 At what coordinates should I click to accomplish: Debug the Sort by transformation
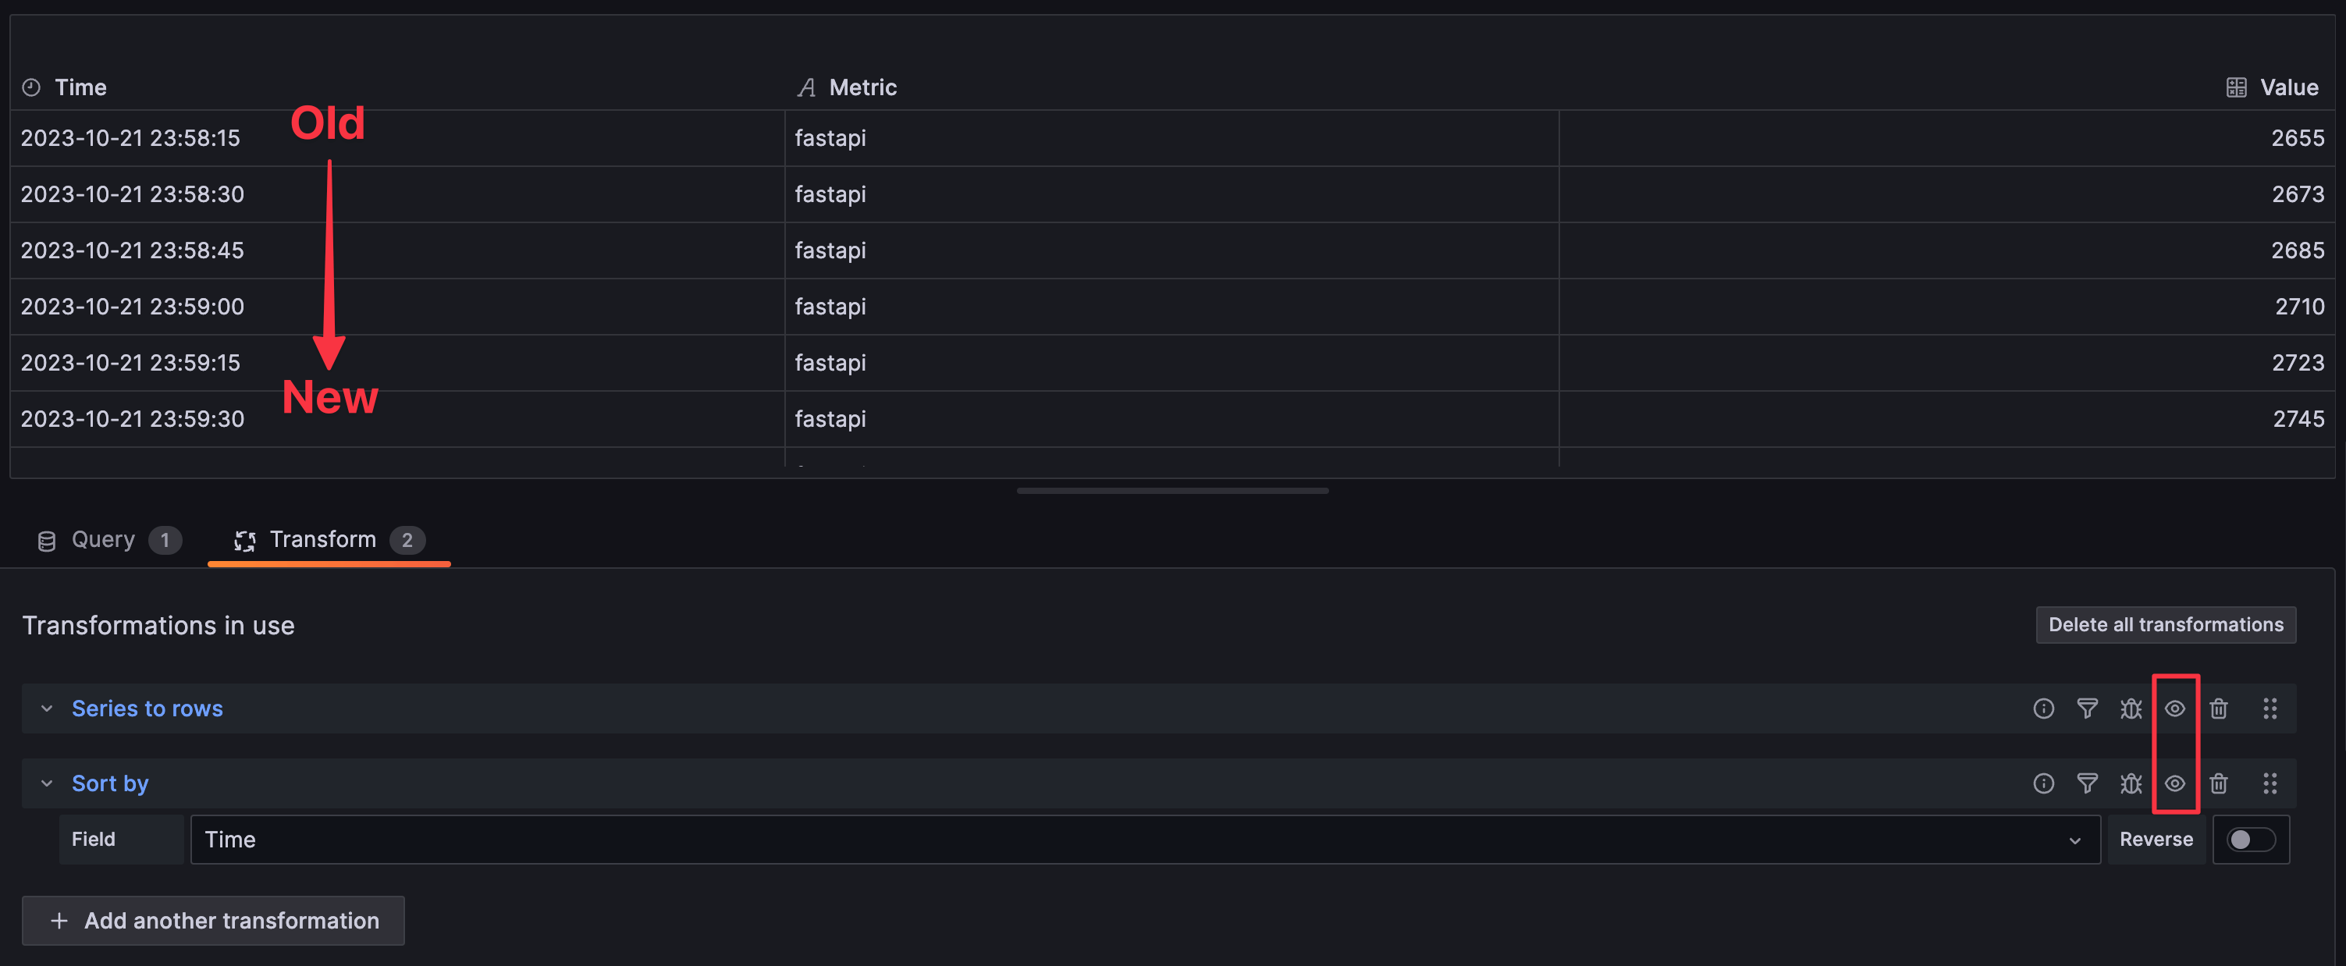[2130, 783]
